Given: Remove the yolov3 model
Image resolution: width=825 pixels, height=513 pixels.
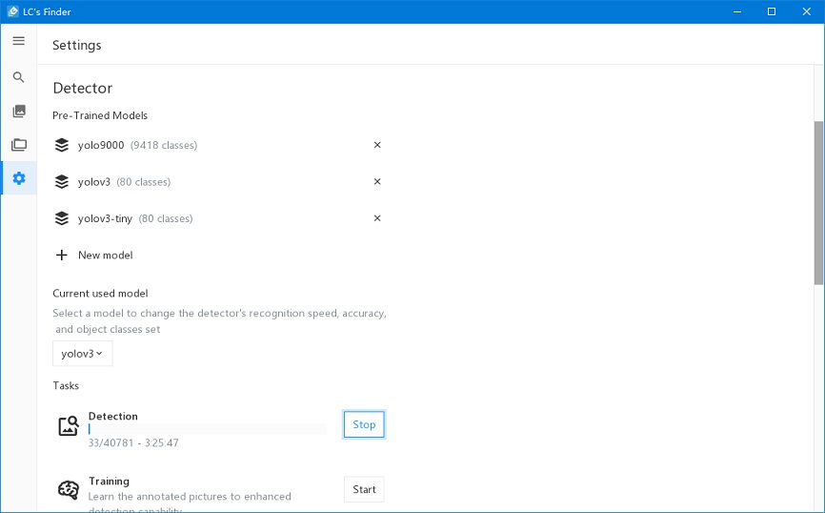Looking at the screenshot, I should click(377, 182).
